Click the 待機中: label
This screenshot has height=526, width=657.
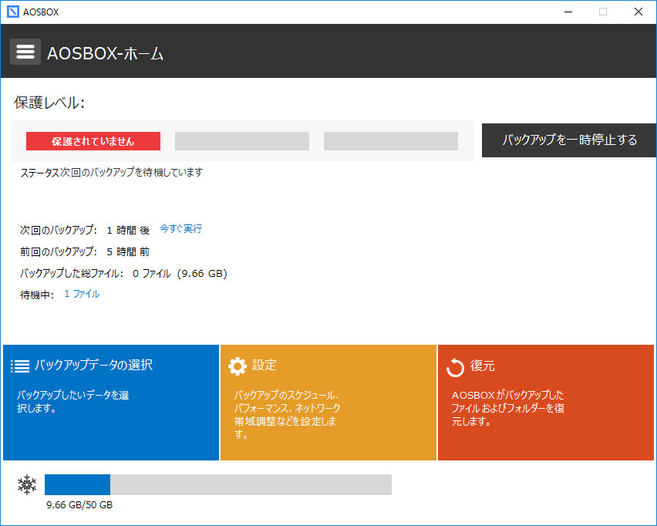click(37, 295)
